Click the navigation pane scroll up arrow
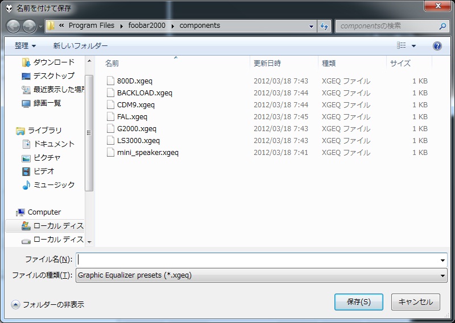The width and height of the screenshot is (455, 323). (89, 61)
